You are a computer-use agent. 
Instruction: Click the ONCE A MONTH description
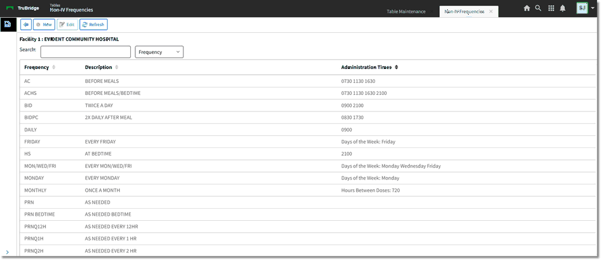(102, 190)
